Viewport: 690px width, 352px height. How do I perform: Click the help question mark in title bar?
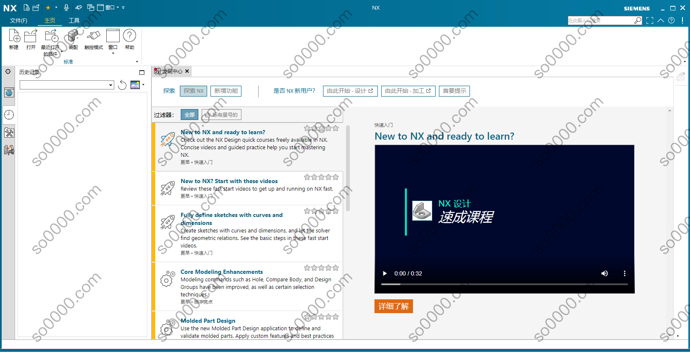[672, 20]
